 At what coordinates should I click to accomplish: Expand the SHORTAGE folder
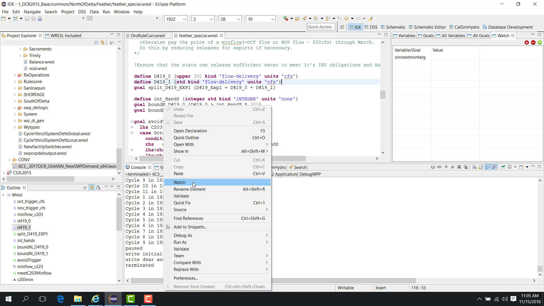[x=15, y=95]
